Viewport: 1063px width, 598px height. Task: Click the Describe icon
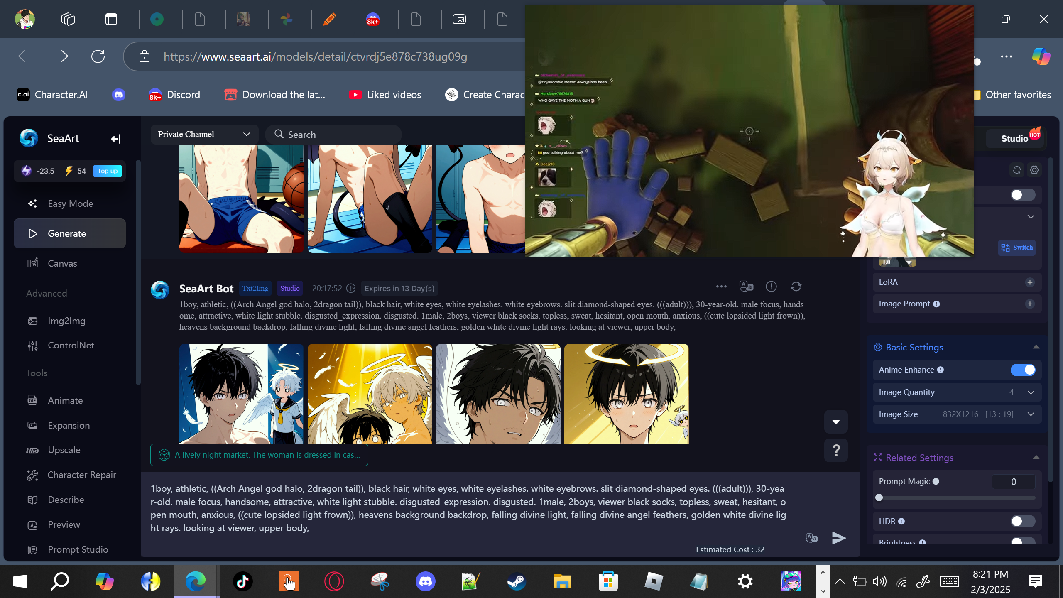(x=32, y=500)
